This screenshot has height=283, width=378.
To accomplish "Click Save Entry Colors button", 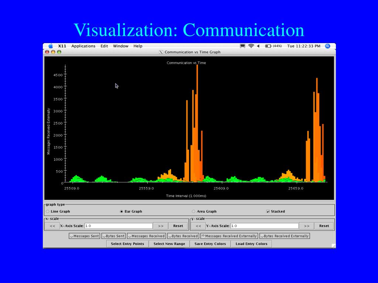I will coord(210,244).
